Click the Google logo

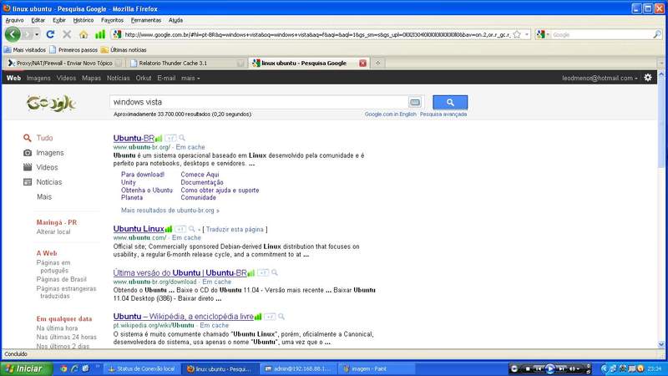(51, 103)
